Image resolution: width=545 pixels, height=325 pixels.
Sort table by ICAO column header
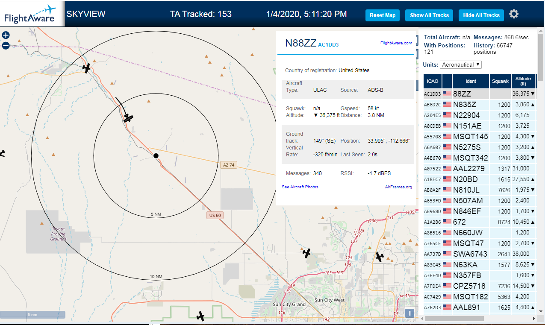(x=433, y=81)
